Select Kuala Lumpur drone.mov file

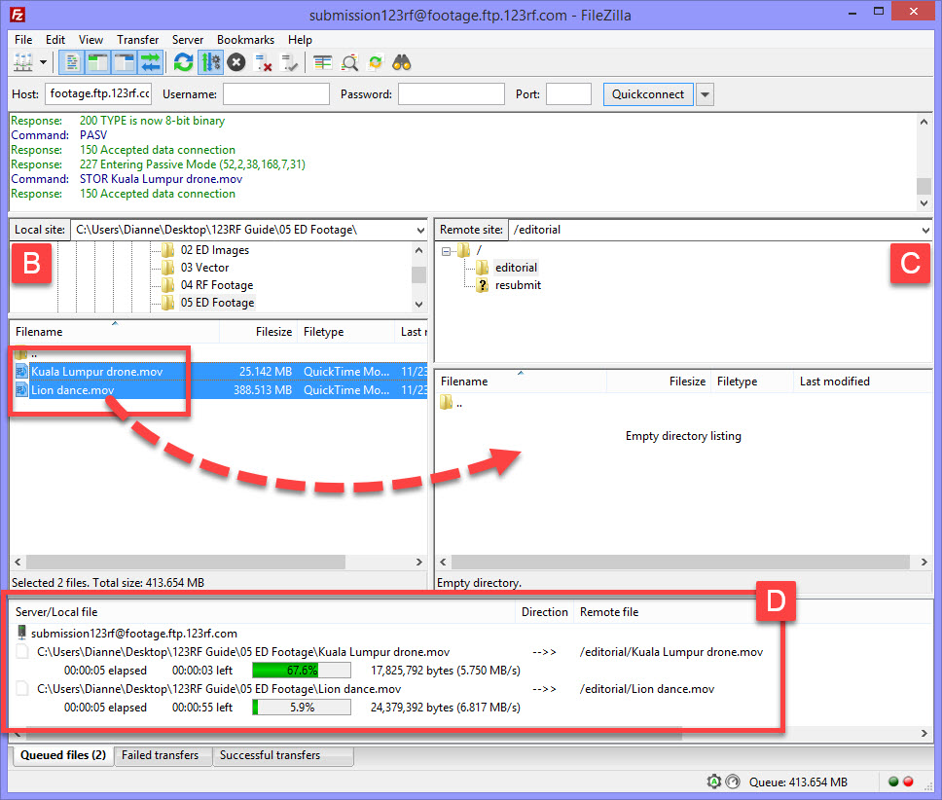[x=219, y=371]
